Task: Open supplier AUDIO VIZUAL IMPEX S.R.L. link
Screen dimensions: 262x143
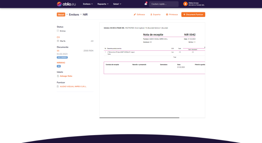Action: [x=73, y=87]
